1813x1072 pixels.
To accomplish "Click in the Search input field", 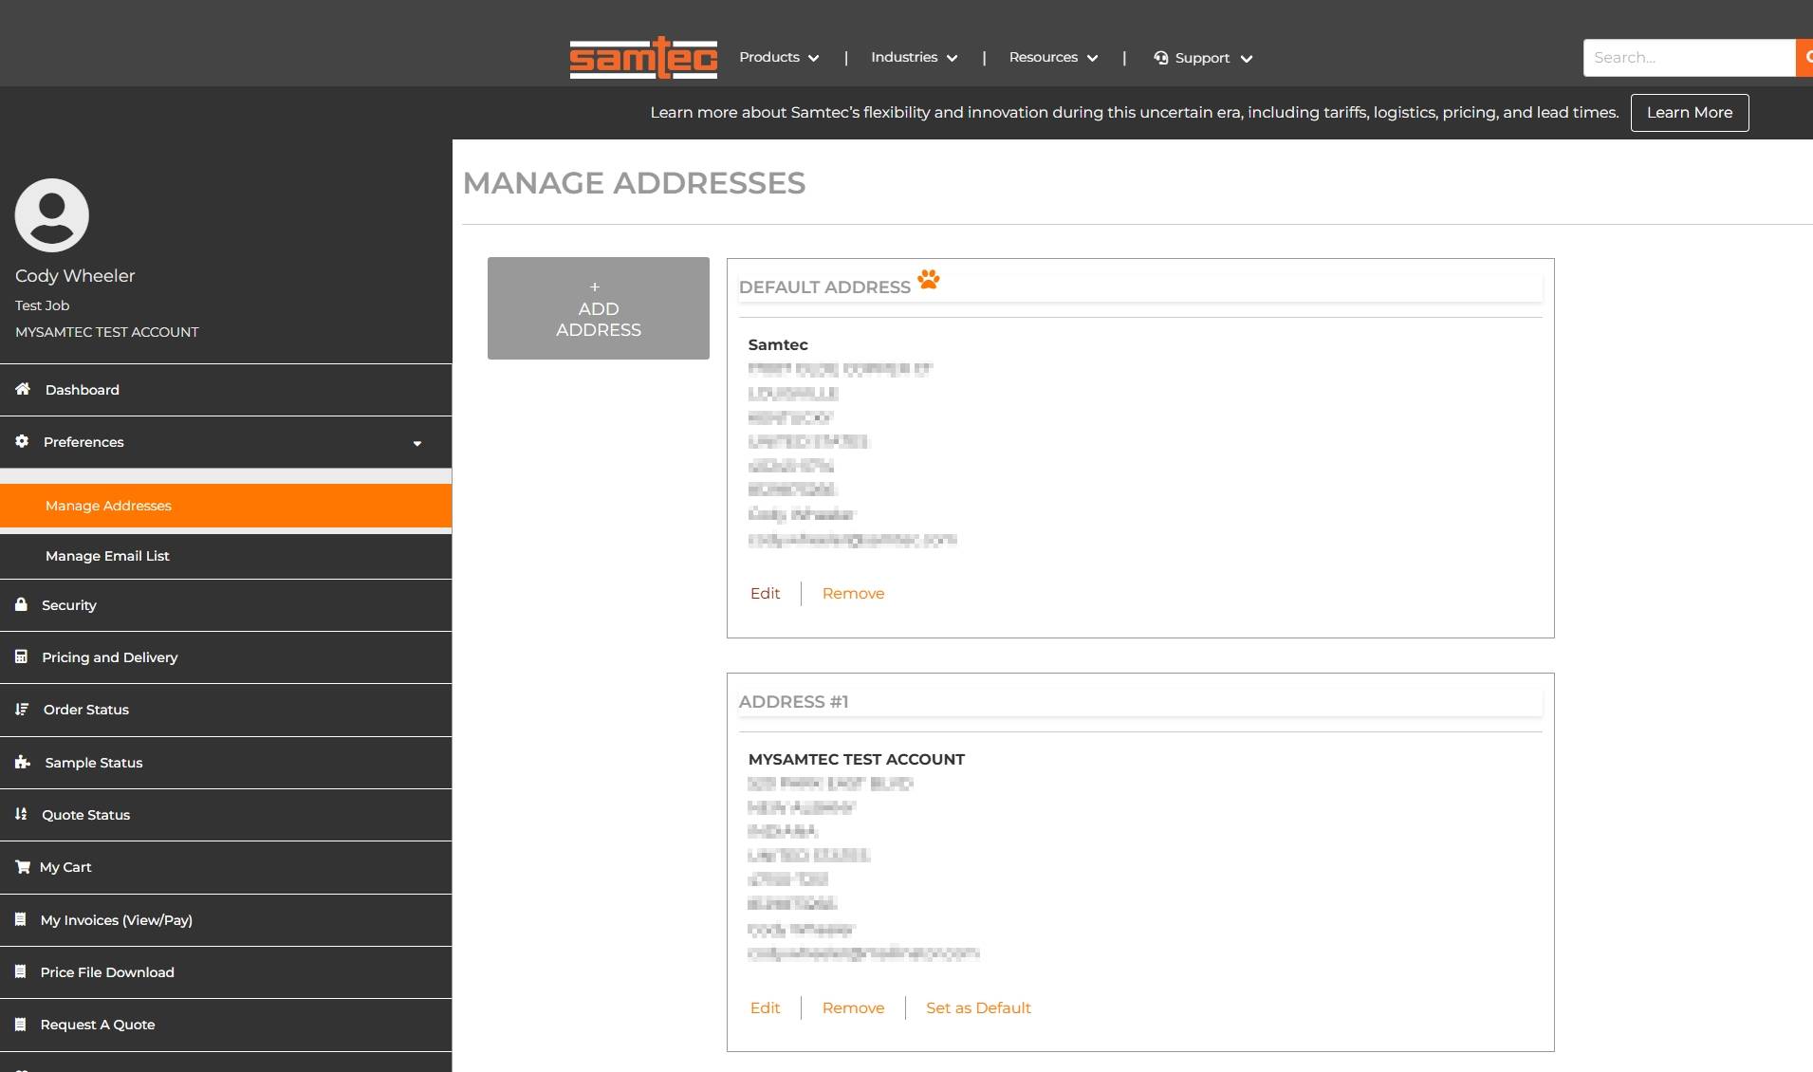I will pos(1689,58).
